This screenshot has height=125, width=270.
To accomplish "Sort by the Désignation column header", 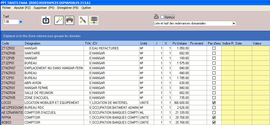I will [54, 43].
